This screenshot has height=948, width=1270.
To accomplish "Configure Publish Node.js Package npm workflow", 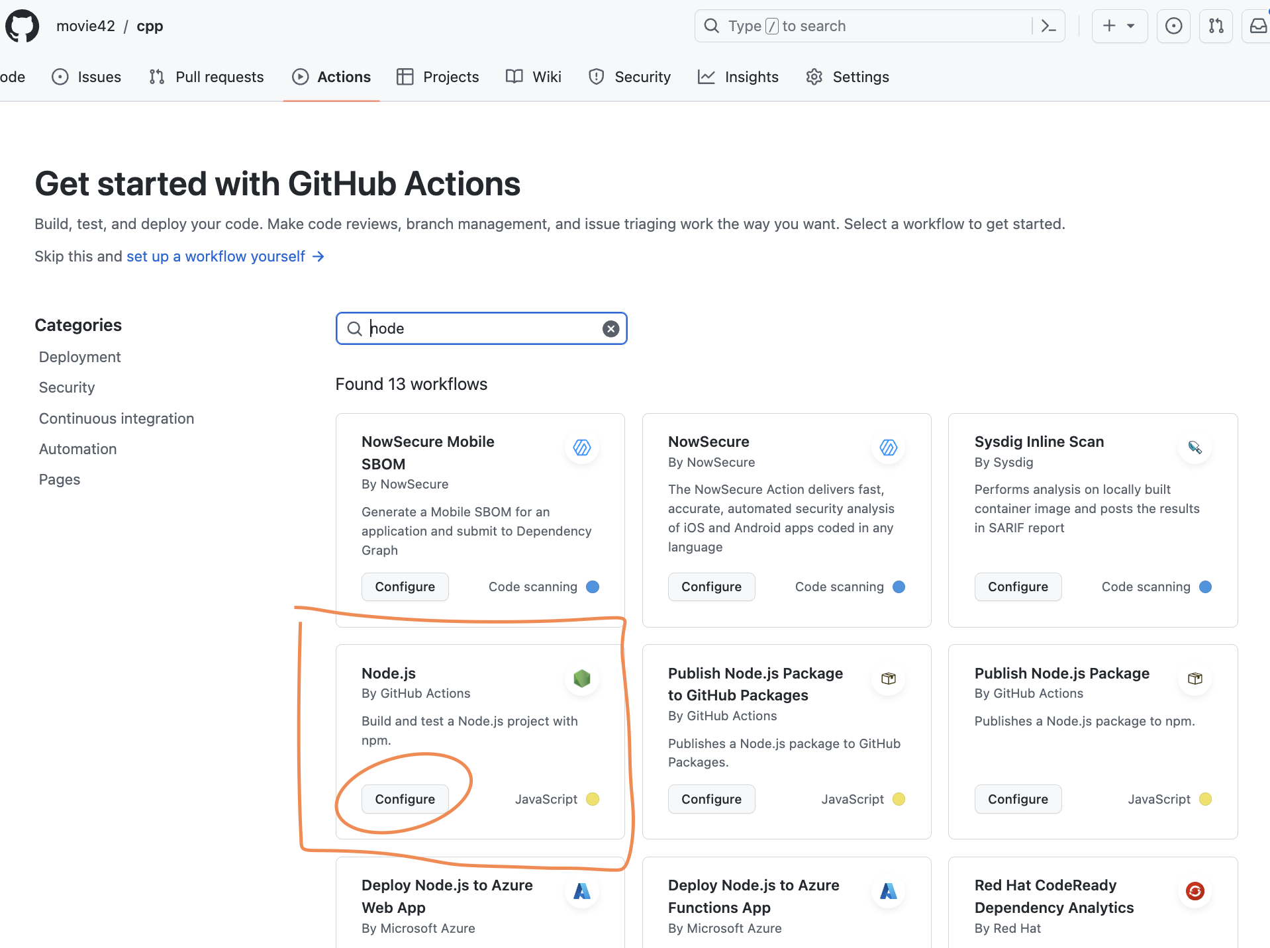I will tap(1018, 799).
